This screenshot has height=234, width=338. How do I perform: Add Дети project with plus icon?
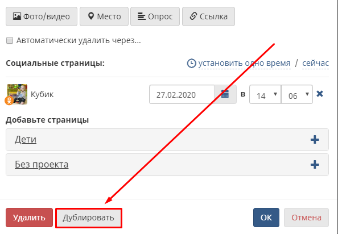(x=315, y=140)
